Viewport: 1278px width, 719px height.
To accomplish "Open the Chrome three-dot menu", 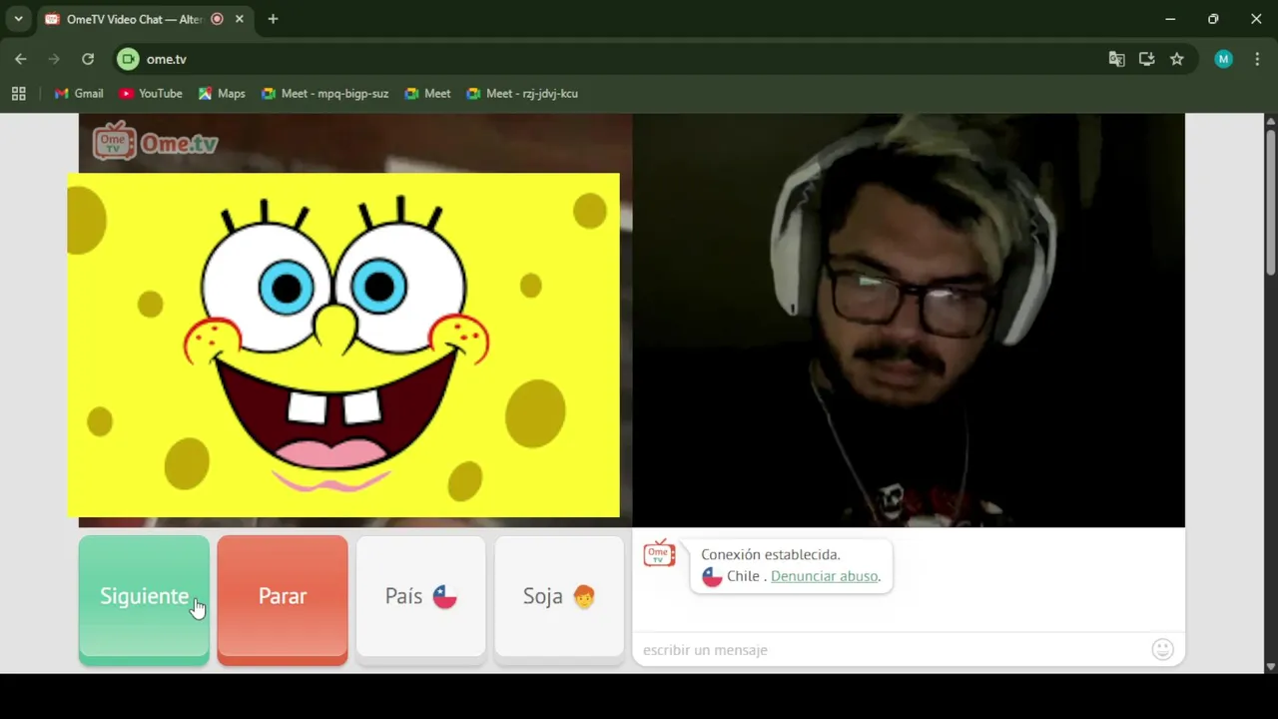I will pos(1257,59).
